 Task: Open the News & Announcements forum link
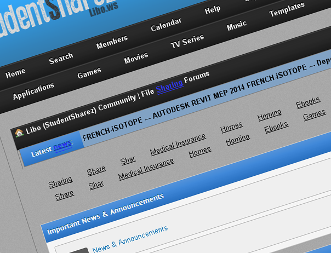coord(130,239)
